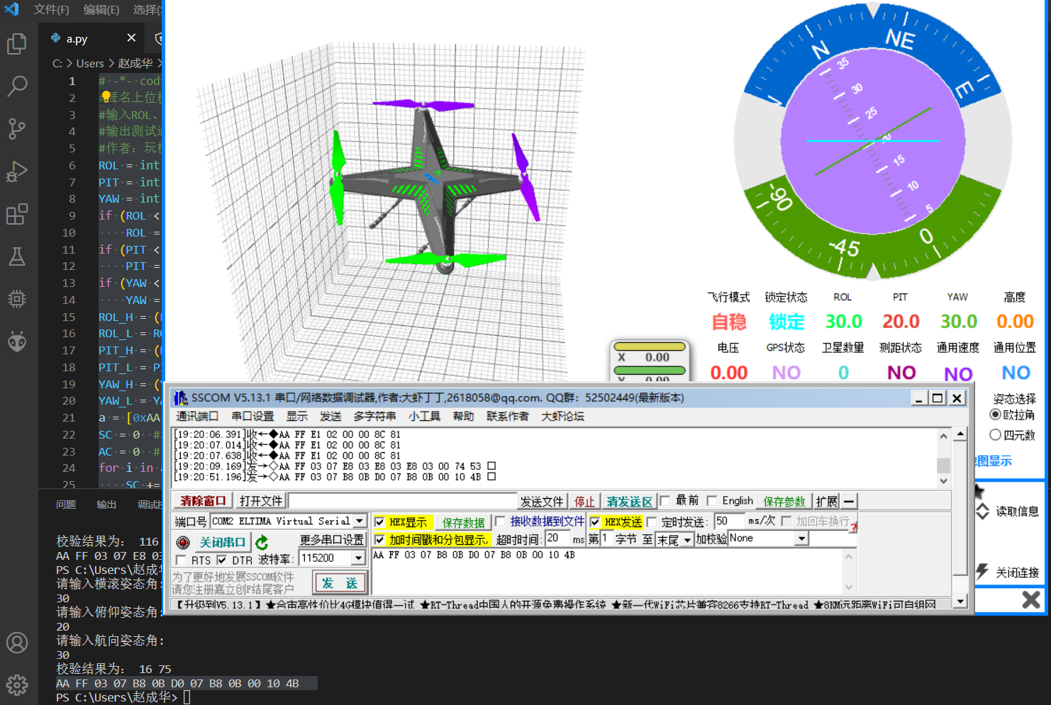Click the green refresh serial ports icon
This screenshot has height=705, width=1051.
[262, 542]
